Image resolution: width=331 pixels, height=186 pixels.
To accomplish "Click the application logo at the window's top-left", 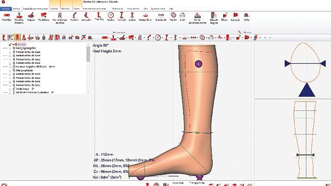I will click(4, 2).
